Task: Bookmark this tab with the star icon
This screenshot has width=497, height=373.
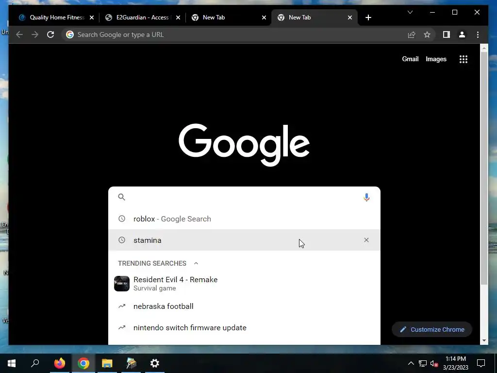Action: point(427,34)
